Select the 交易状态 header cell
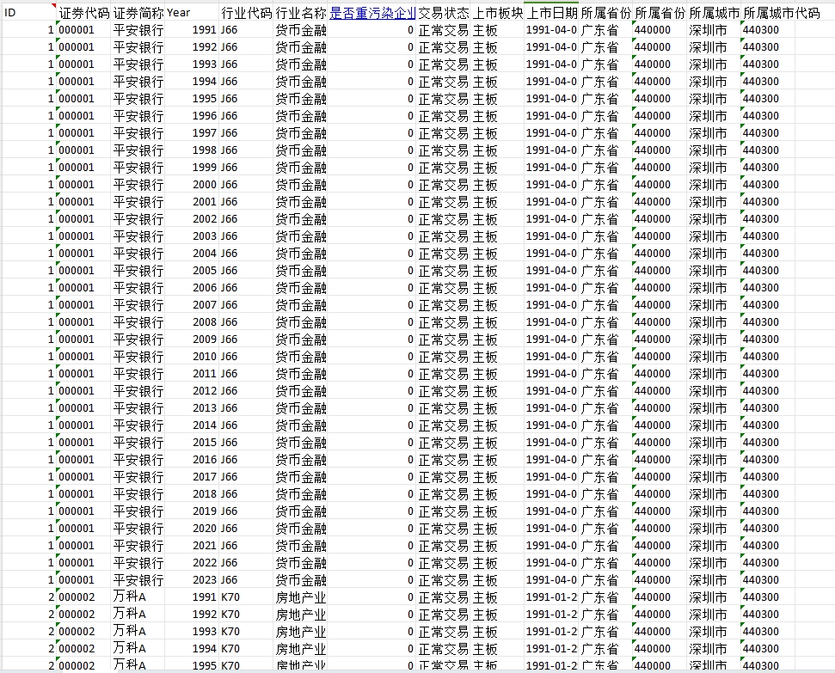The image size is (835, 673). coord(443,13)
